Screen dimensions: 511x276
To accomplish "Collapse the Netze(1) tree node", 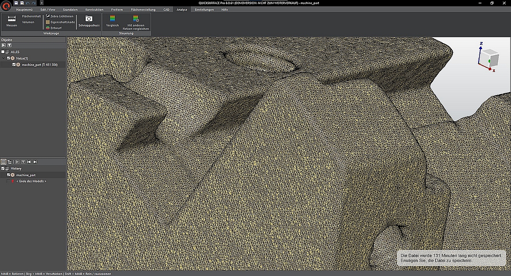I will pos(4,58).
